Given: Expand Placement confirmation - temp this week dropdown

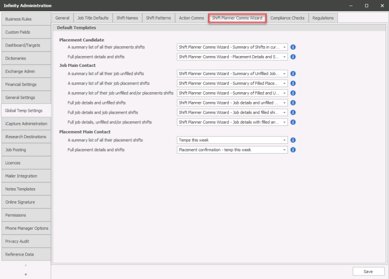Looking at the screenshot, I should tap(284, 150).
